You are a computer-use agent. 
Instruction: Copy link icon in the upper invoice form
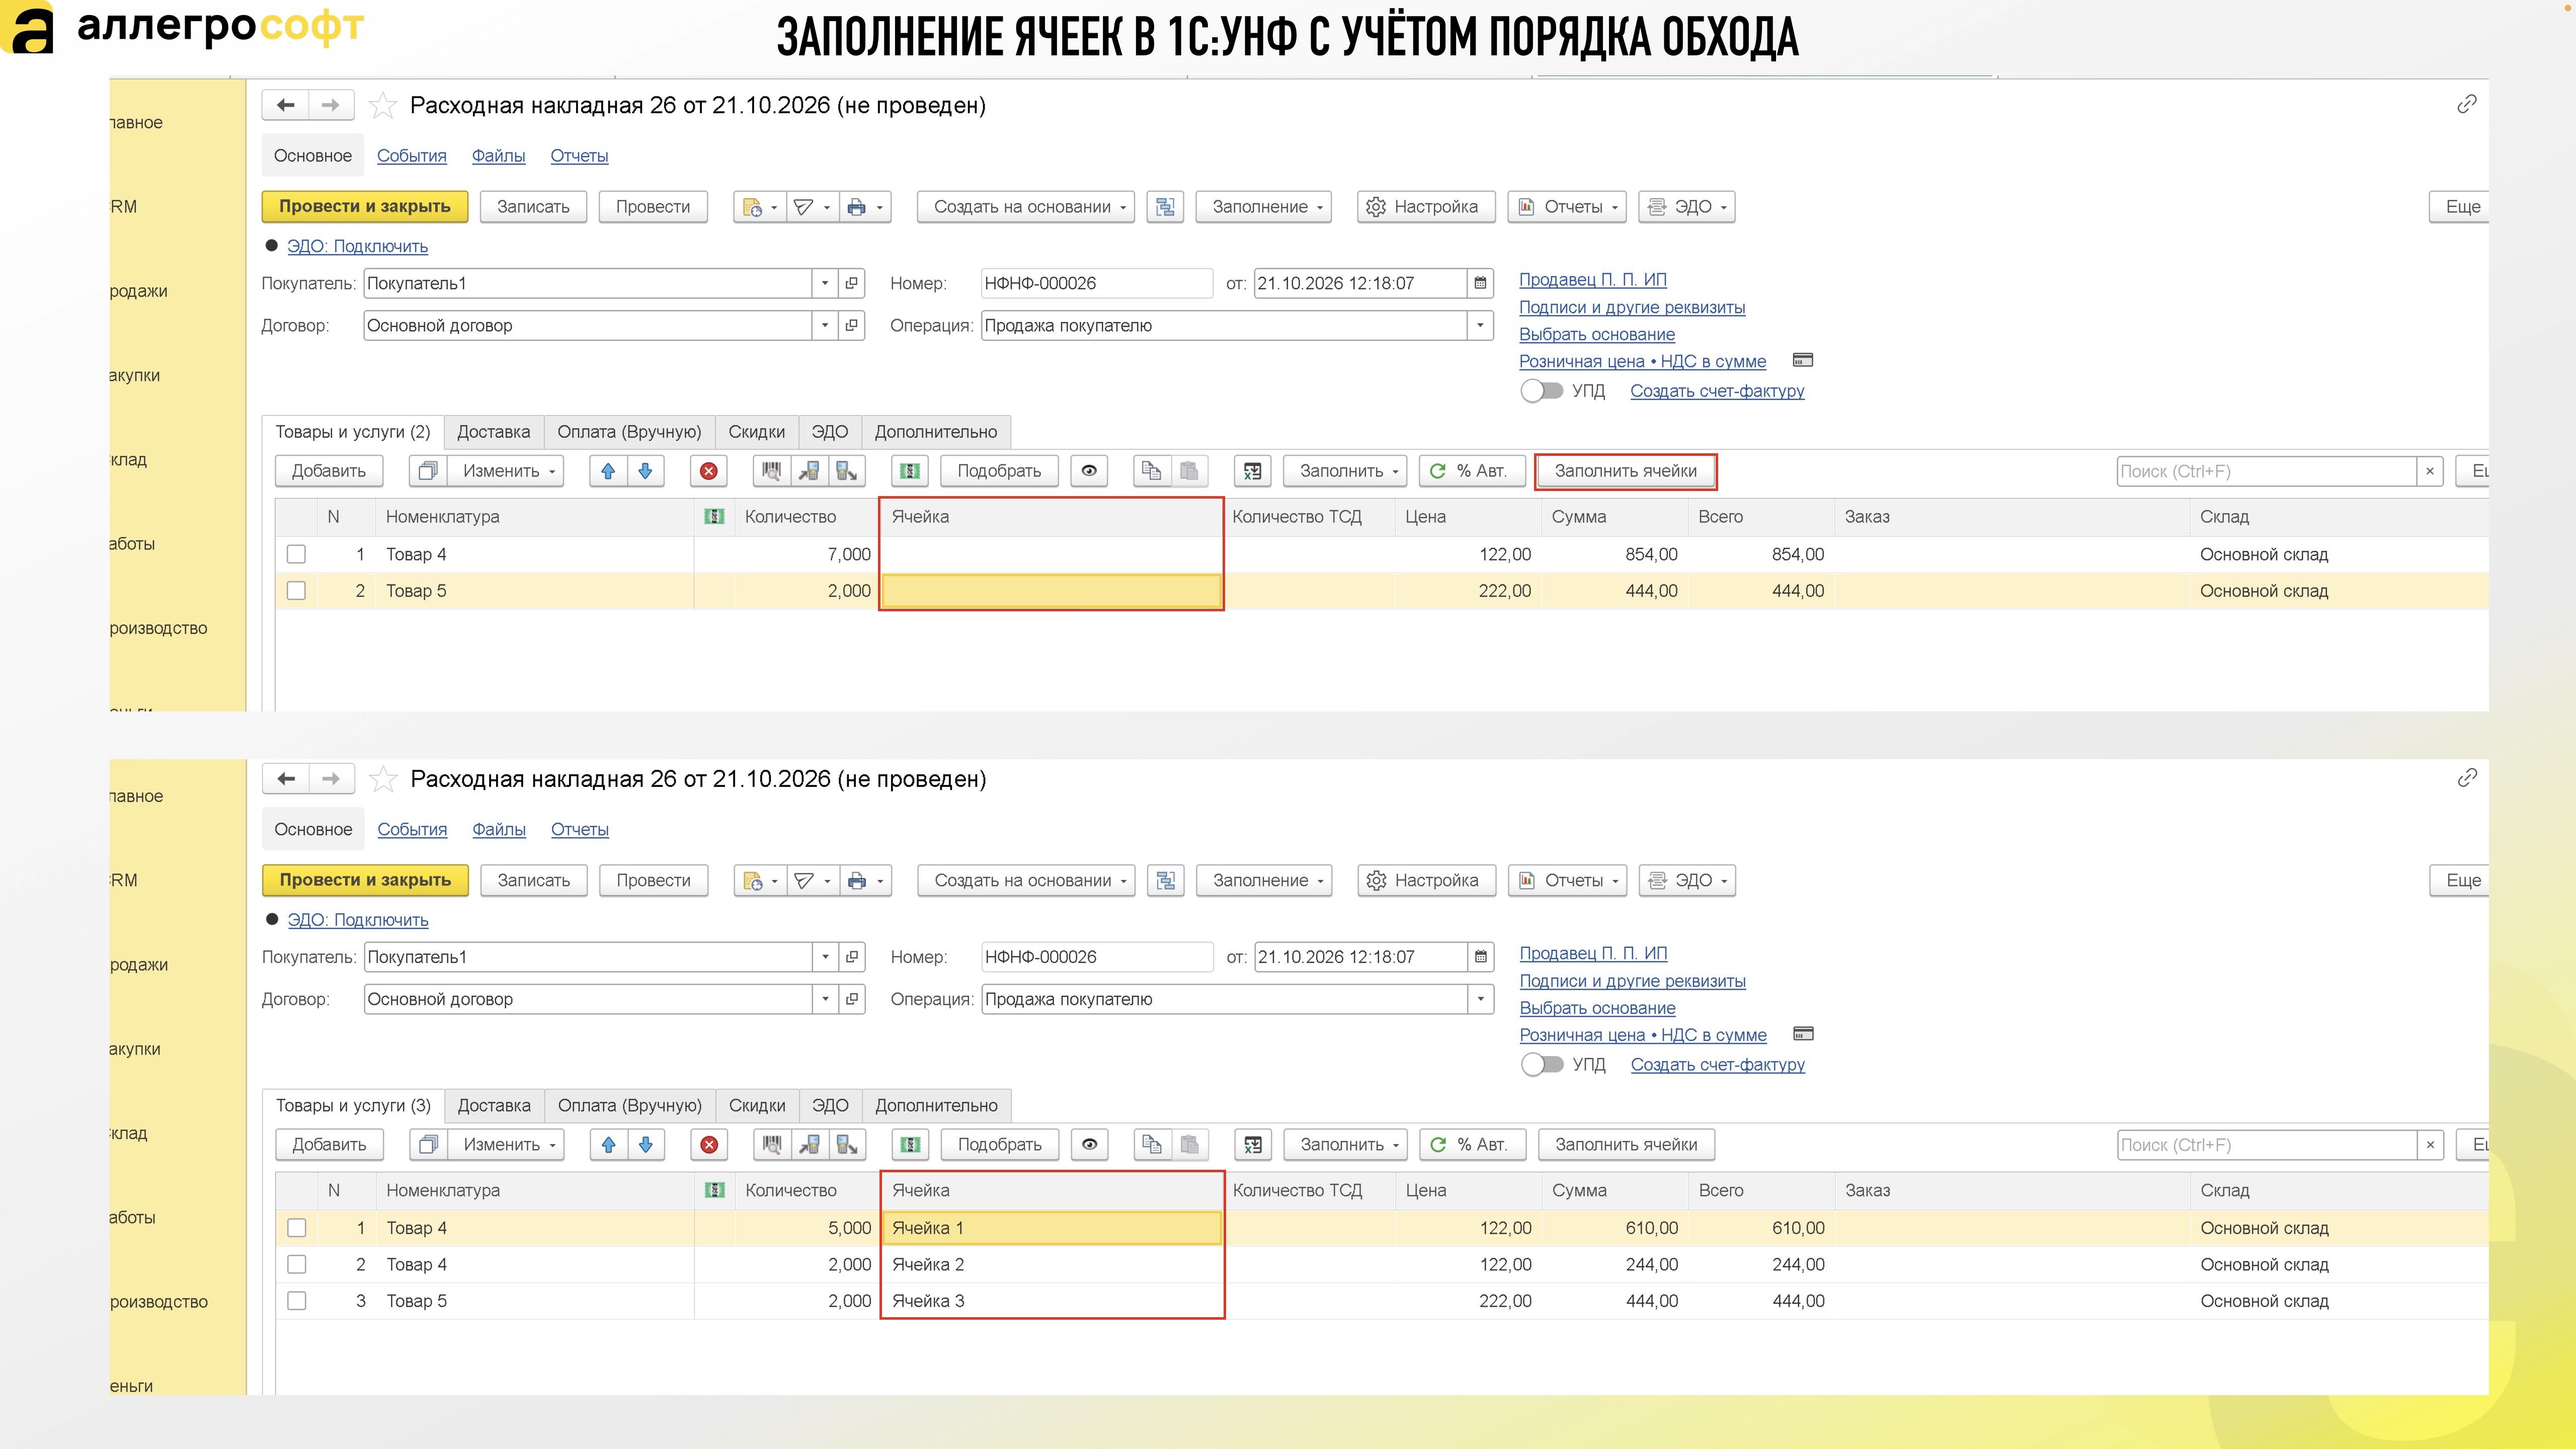click(2467, 104)
